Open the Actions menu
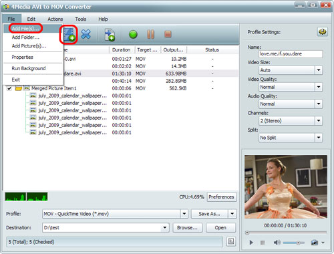Viewport: 334px width, 254px height. pos(55,19)
